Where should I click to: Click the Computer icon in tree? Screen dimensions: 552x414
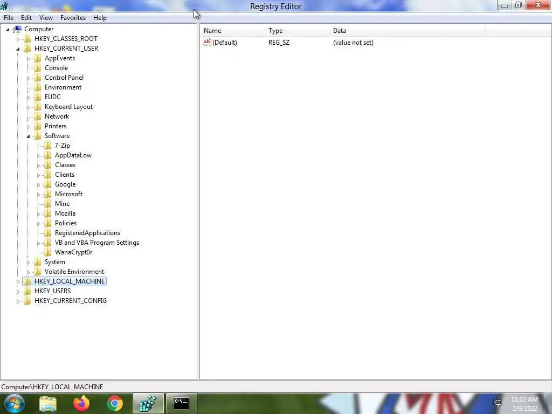click(18, 29)
